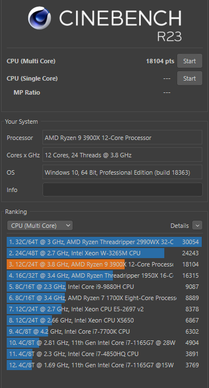Select the Core i9-9880H ranking row
This screenshot has height=388, width=209.
104,287
